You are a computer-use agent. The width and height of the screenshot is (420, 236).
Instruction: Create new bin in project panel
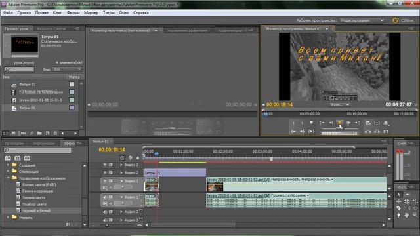coord(39,133)
